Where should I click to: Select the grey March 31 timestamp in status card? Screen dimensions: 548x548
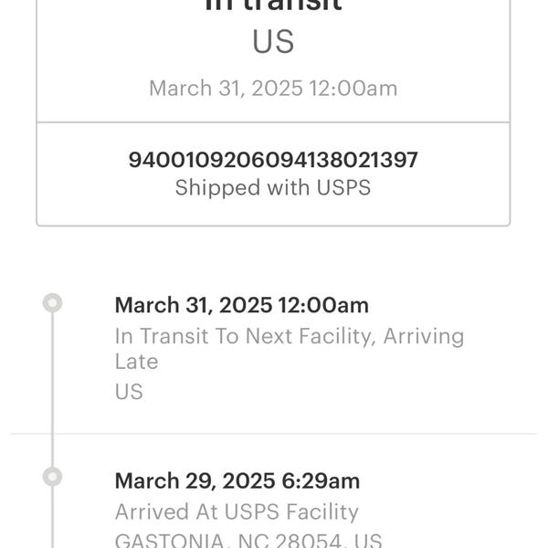[273, 88]
